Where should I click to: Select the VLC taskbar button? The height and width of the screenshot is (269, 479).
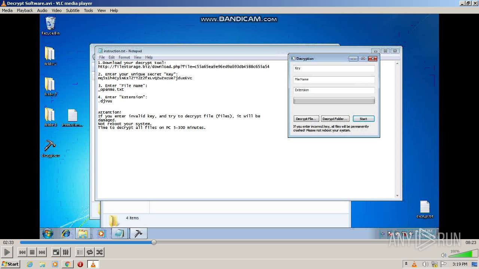click(93, 264)
